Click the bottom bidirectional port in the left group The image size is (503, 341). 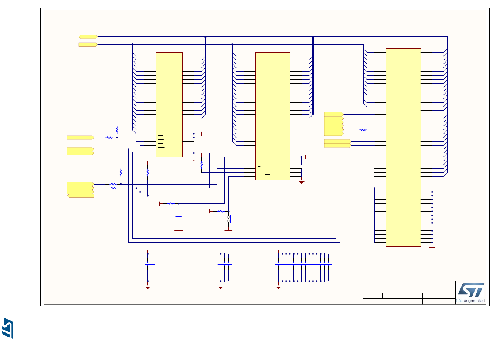coord(80,196)
